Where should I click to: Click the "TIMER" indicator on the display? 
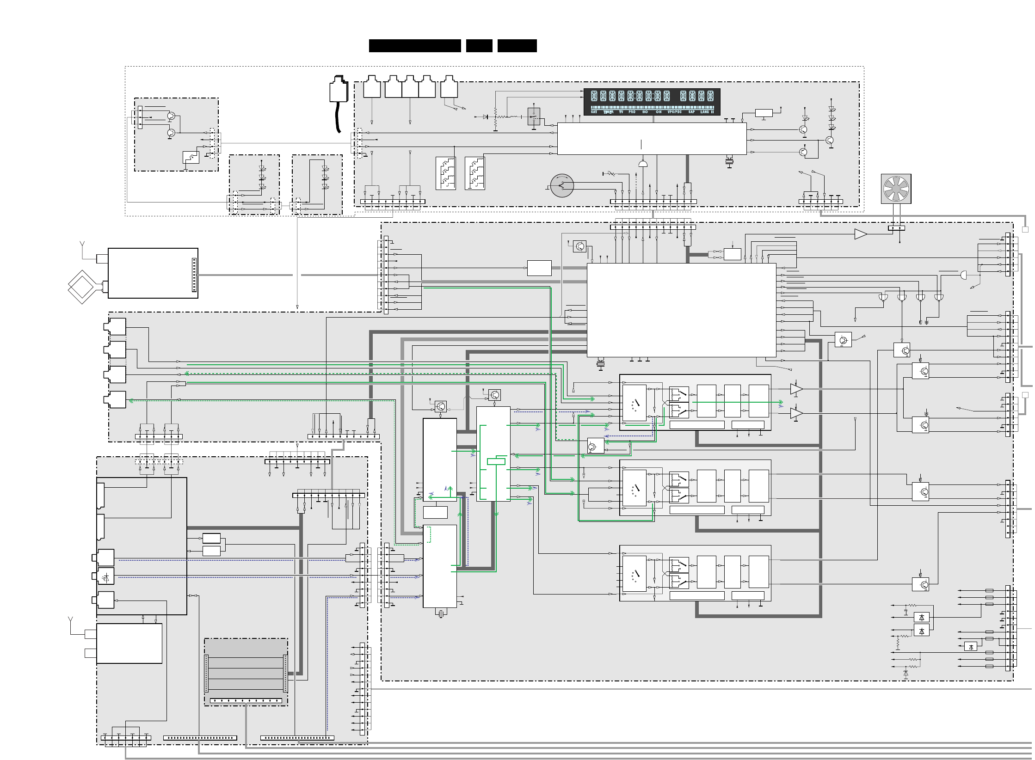click(x=608, y=112)
